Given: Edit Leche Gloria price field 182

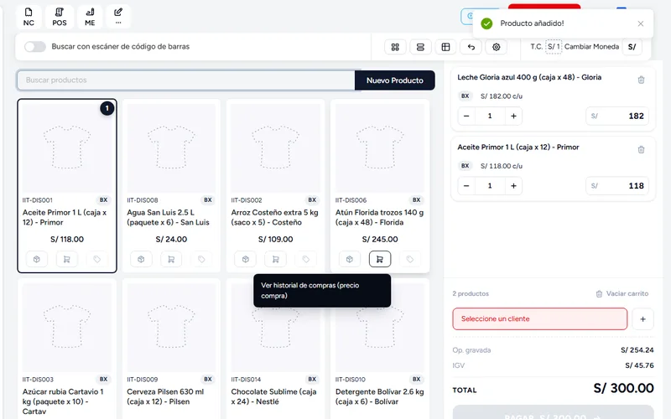Looking at the screenshot, I should 617,116.
